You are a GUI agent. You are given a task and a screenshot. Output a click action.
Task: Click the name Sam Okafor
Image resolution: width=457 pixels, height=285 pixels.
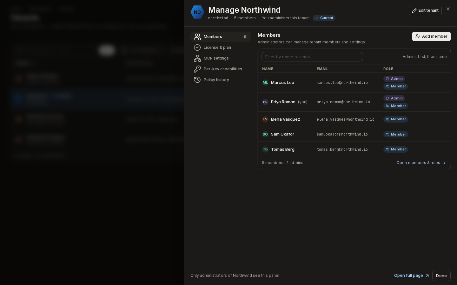(x=282, y=134)
